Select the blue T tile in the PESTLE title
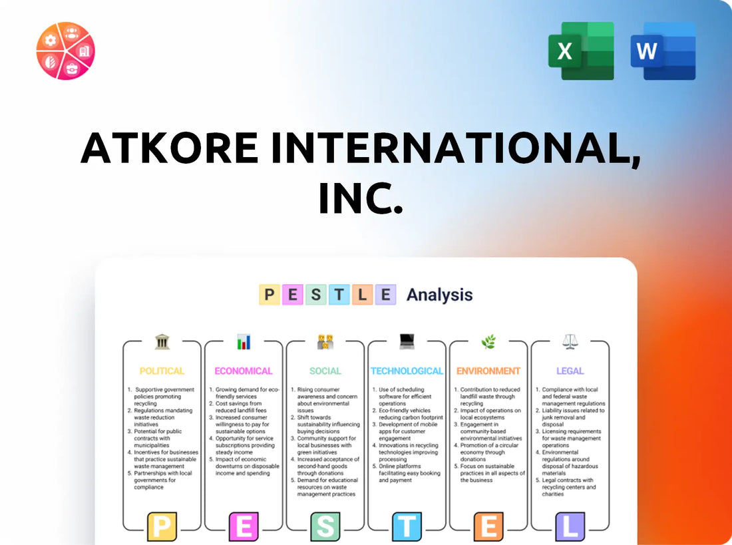 [x=339, y=295]
